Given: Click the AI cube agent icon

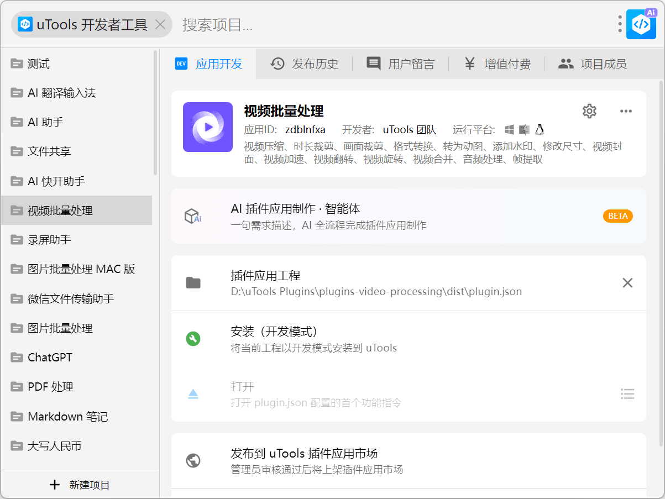Looking at the screenshot, I should click(192, 216).
